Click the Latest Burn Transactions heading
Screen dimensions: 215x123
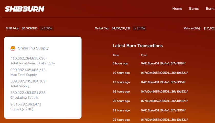[x=138, y=46]
